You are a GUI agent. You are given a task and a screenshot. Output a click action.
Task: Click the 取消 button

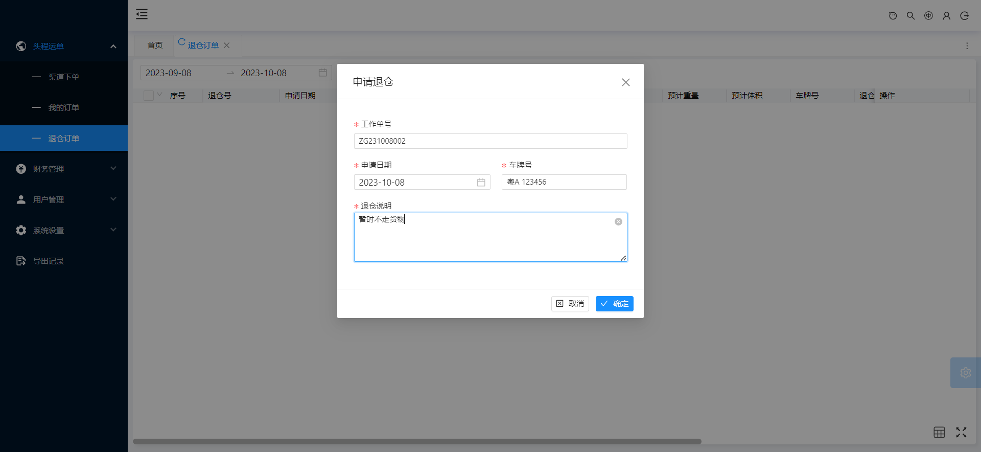pyautogui.click(x=570, y=304)
